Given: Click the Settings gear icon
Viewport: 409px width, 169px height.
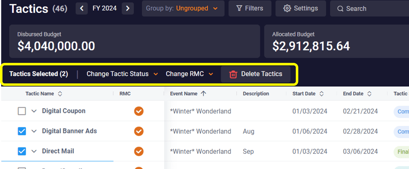Looking at the screenshot, I should (287, 9).
